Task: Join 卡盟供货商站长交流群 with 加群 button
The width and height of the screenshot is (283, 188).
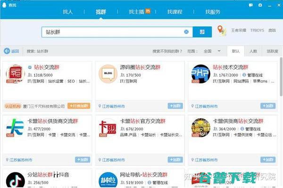Action: pyautogui.click(x=268, y=160)
